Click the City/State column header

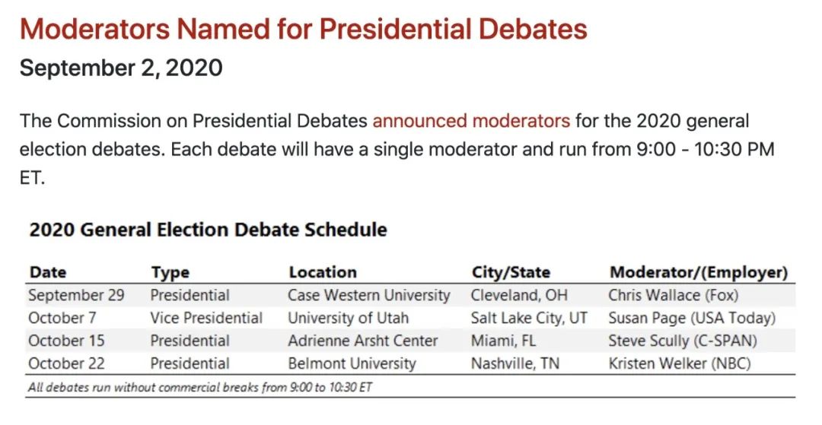click(511, 272)
